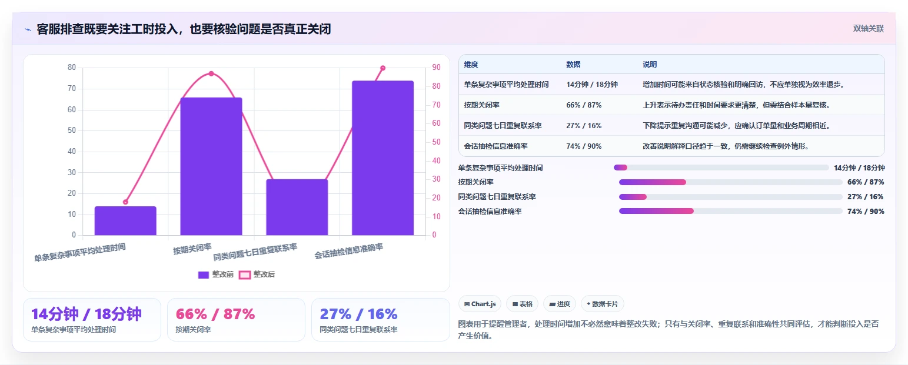Click the purple bar for 按期关闭率
Image resolution: width=908 pixels, height=365 pixels.
pyautogui.click(x=211, y=166)
